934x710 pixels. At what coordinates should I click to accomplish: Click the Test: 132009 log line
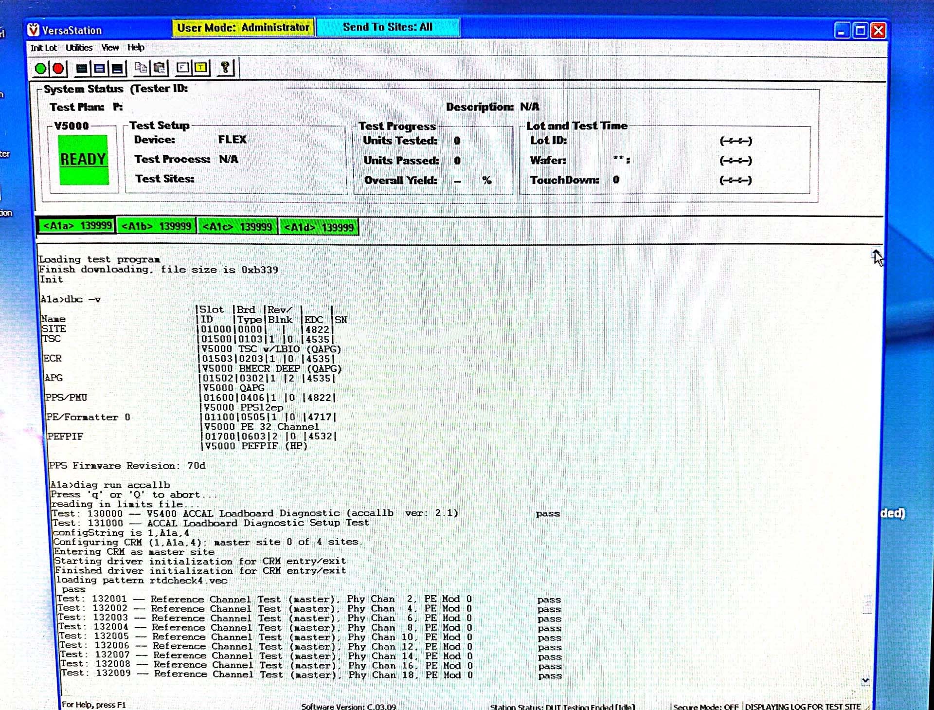(x=311, y=674)
